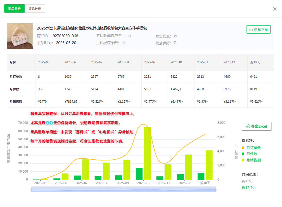Click the handbag product thumbnail
This screenshot has height=207, width=282.
pyautogui.click(x=19, y=36)
